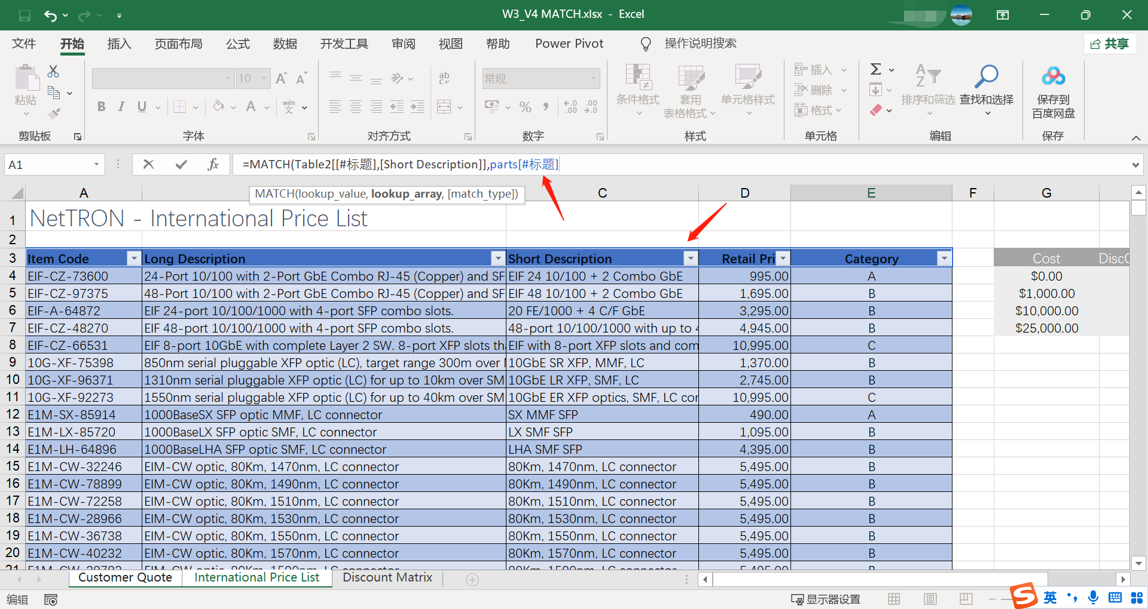1148x609 pixels.
Task: Toggle align right
Action: click(x=376, y=107)
